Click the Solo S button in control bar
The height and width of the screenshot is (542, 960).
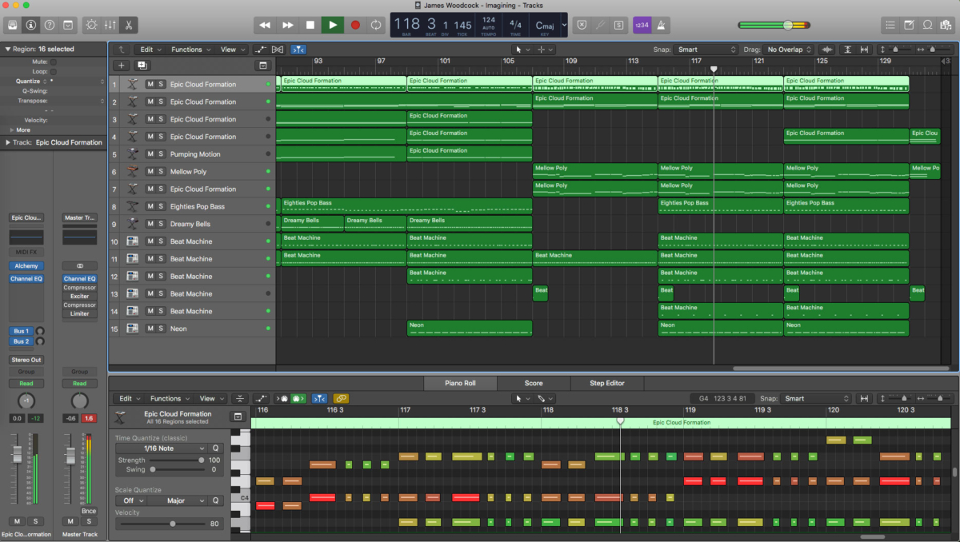(618, 25)
